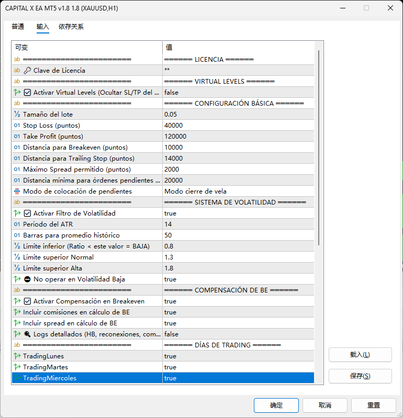Click the fraction icon beside Límite inferior
Image resolution: width=403 pixels, height=418 pixels.
coord(17,246)
